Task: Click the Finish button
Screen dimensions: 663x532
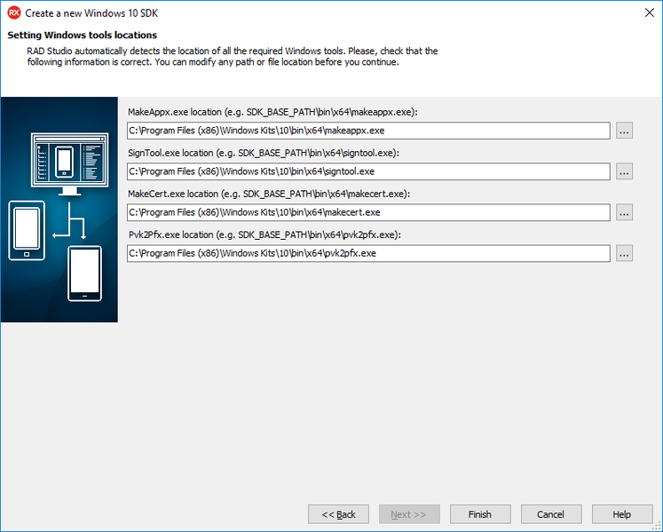Action: coord(480,514)
